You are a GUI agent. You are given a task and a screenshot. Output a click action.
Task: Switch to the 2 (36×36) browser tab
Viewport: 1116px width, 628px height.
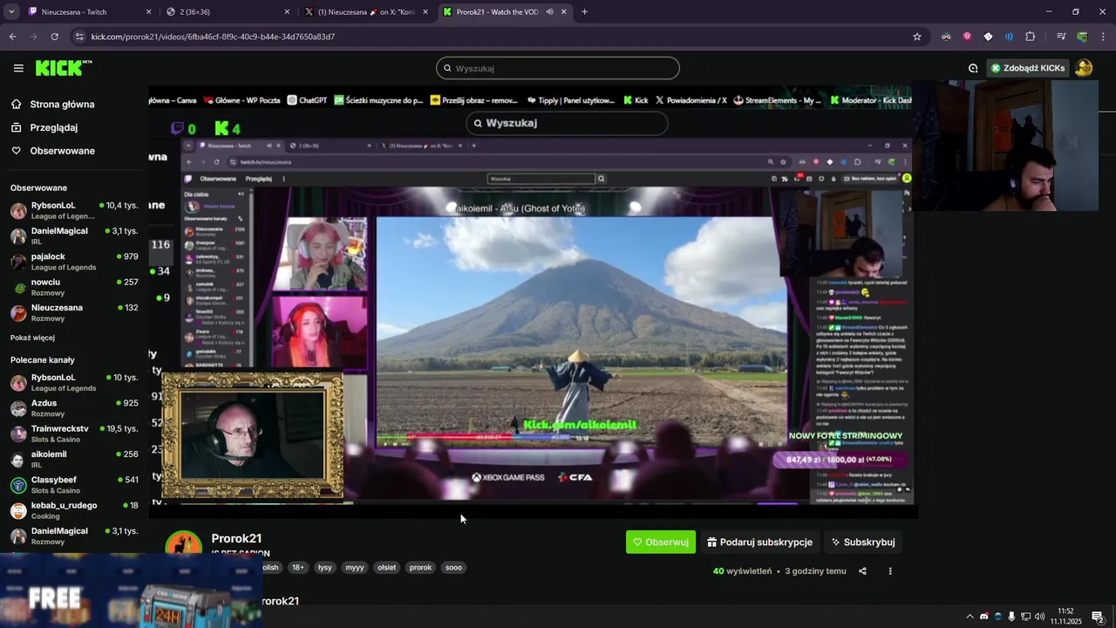(x=227, y=12)
